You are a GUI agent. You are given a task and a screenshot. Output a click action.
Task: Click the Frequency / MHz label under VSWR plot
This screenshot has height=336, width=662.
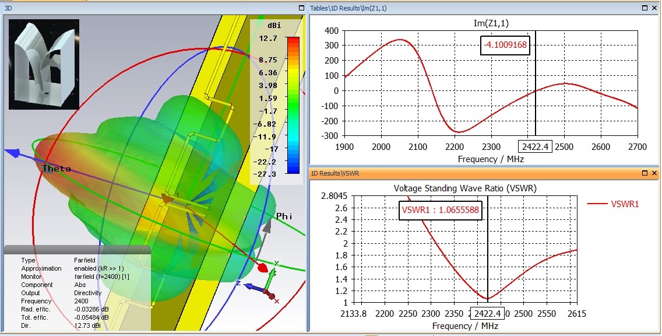tap(465, 326)
